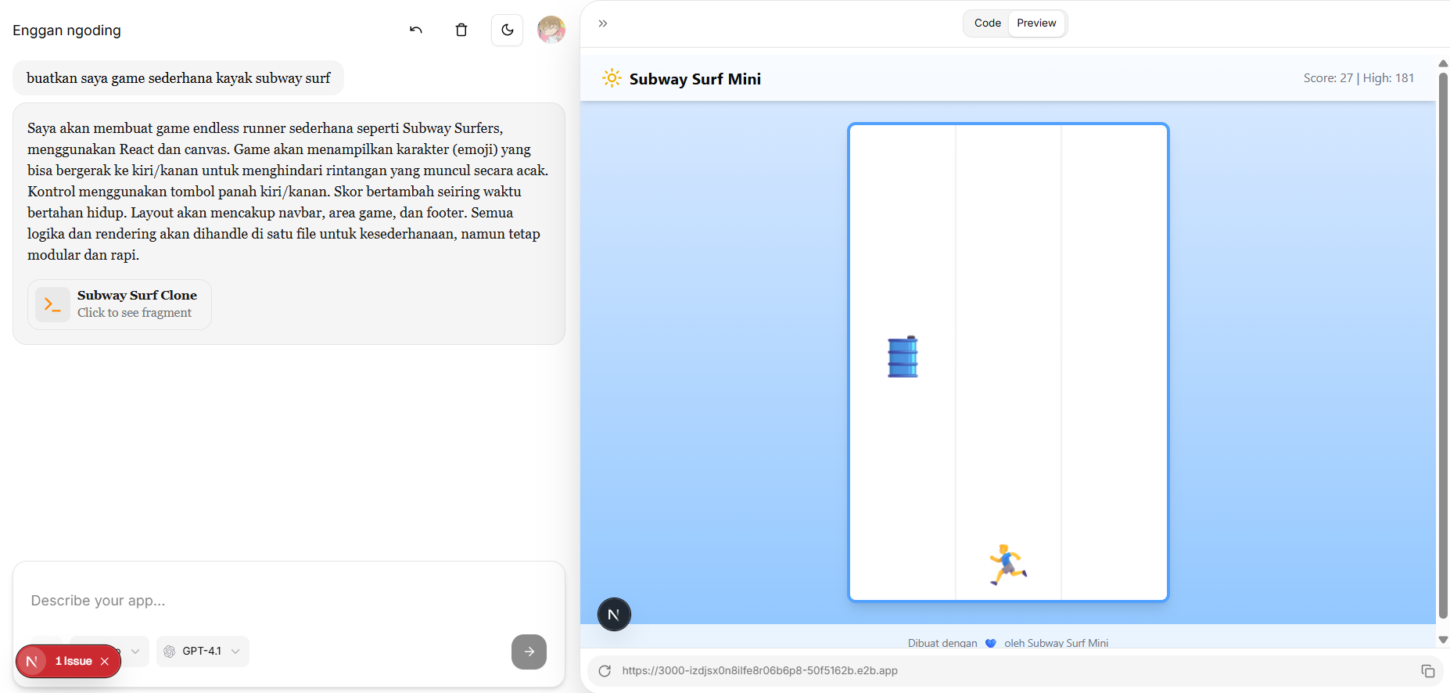The image size is (1450, 693).
Task: Click the preview URL address text
Action: [759, 671]
